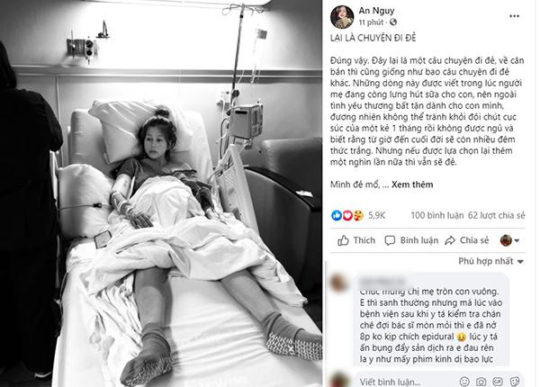Image resolution: width=540 pixels, height=387 pixels.
Task: Click the globe public audience icon
Action: tap(393, 22)
